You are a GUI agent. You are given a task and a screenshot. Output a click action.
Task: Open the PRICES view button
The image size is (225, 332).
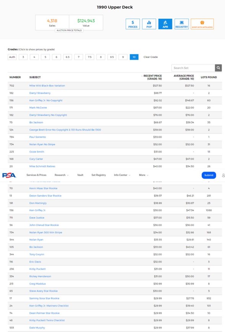[133, 24]
